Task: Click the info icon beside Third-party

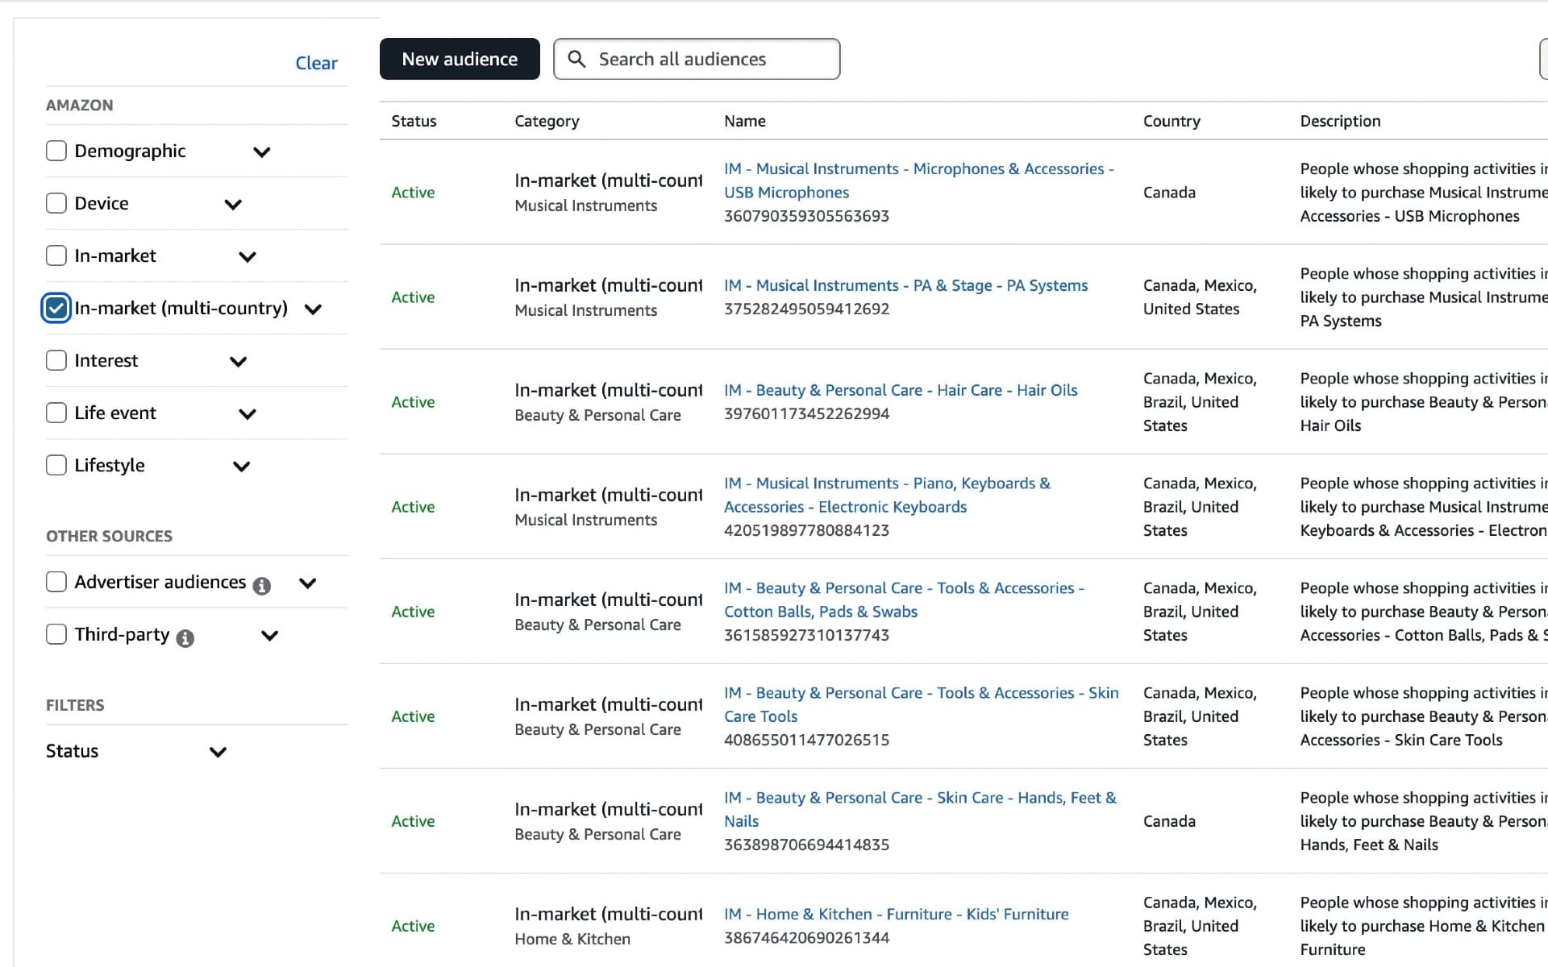Action: (x=186, y=639)
